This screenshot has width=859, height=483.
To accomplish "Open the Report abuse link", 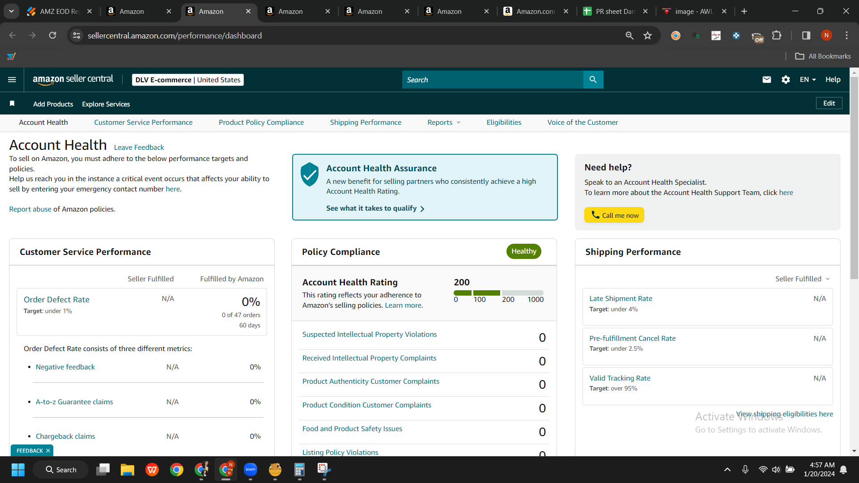I will pos(30,209).
